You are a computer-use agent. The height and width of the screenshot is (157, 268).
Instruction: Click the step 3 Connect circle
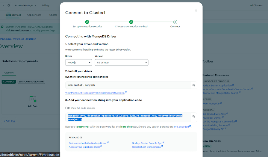pyautogui.click(x=175, y=22)
